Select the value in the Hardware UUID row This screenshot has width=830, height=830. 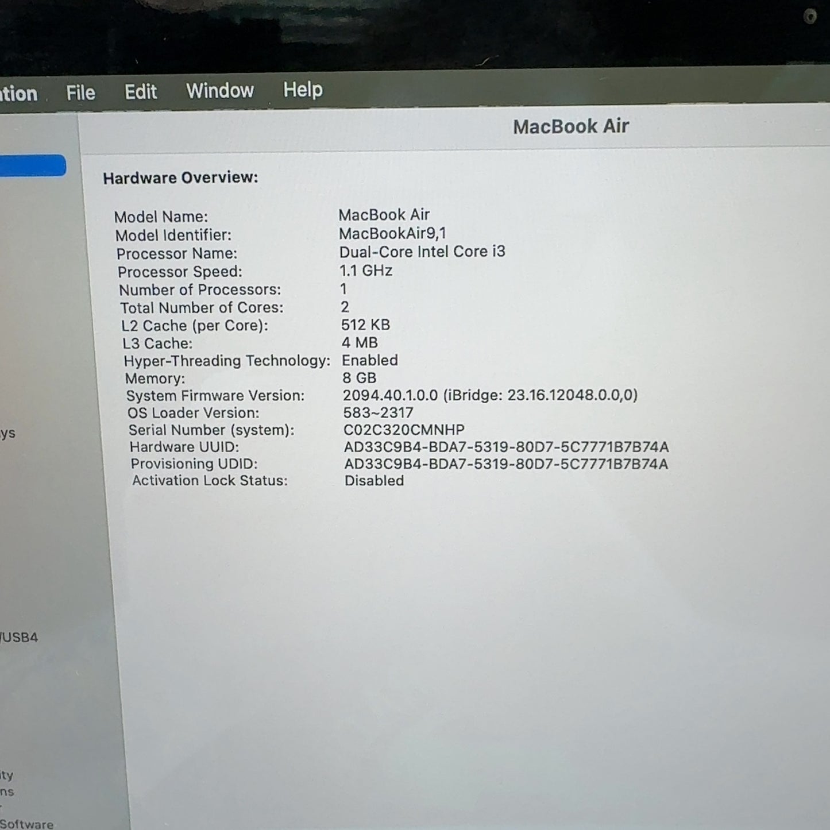507,447
